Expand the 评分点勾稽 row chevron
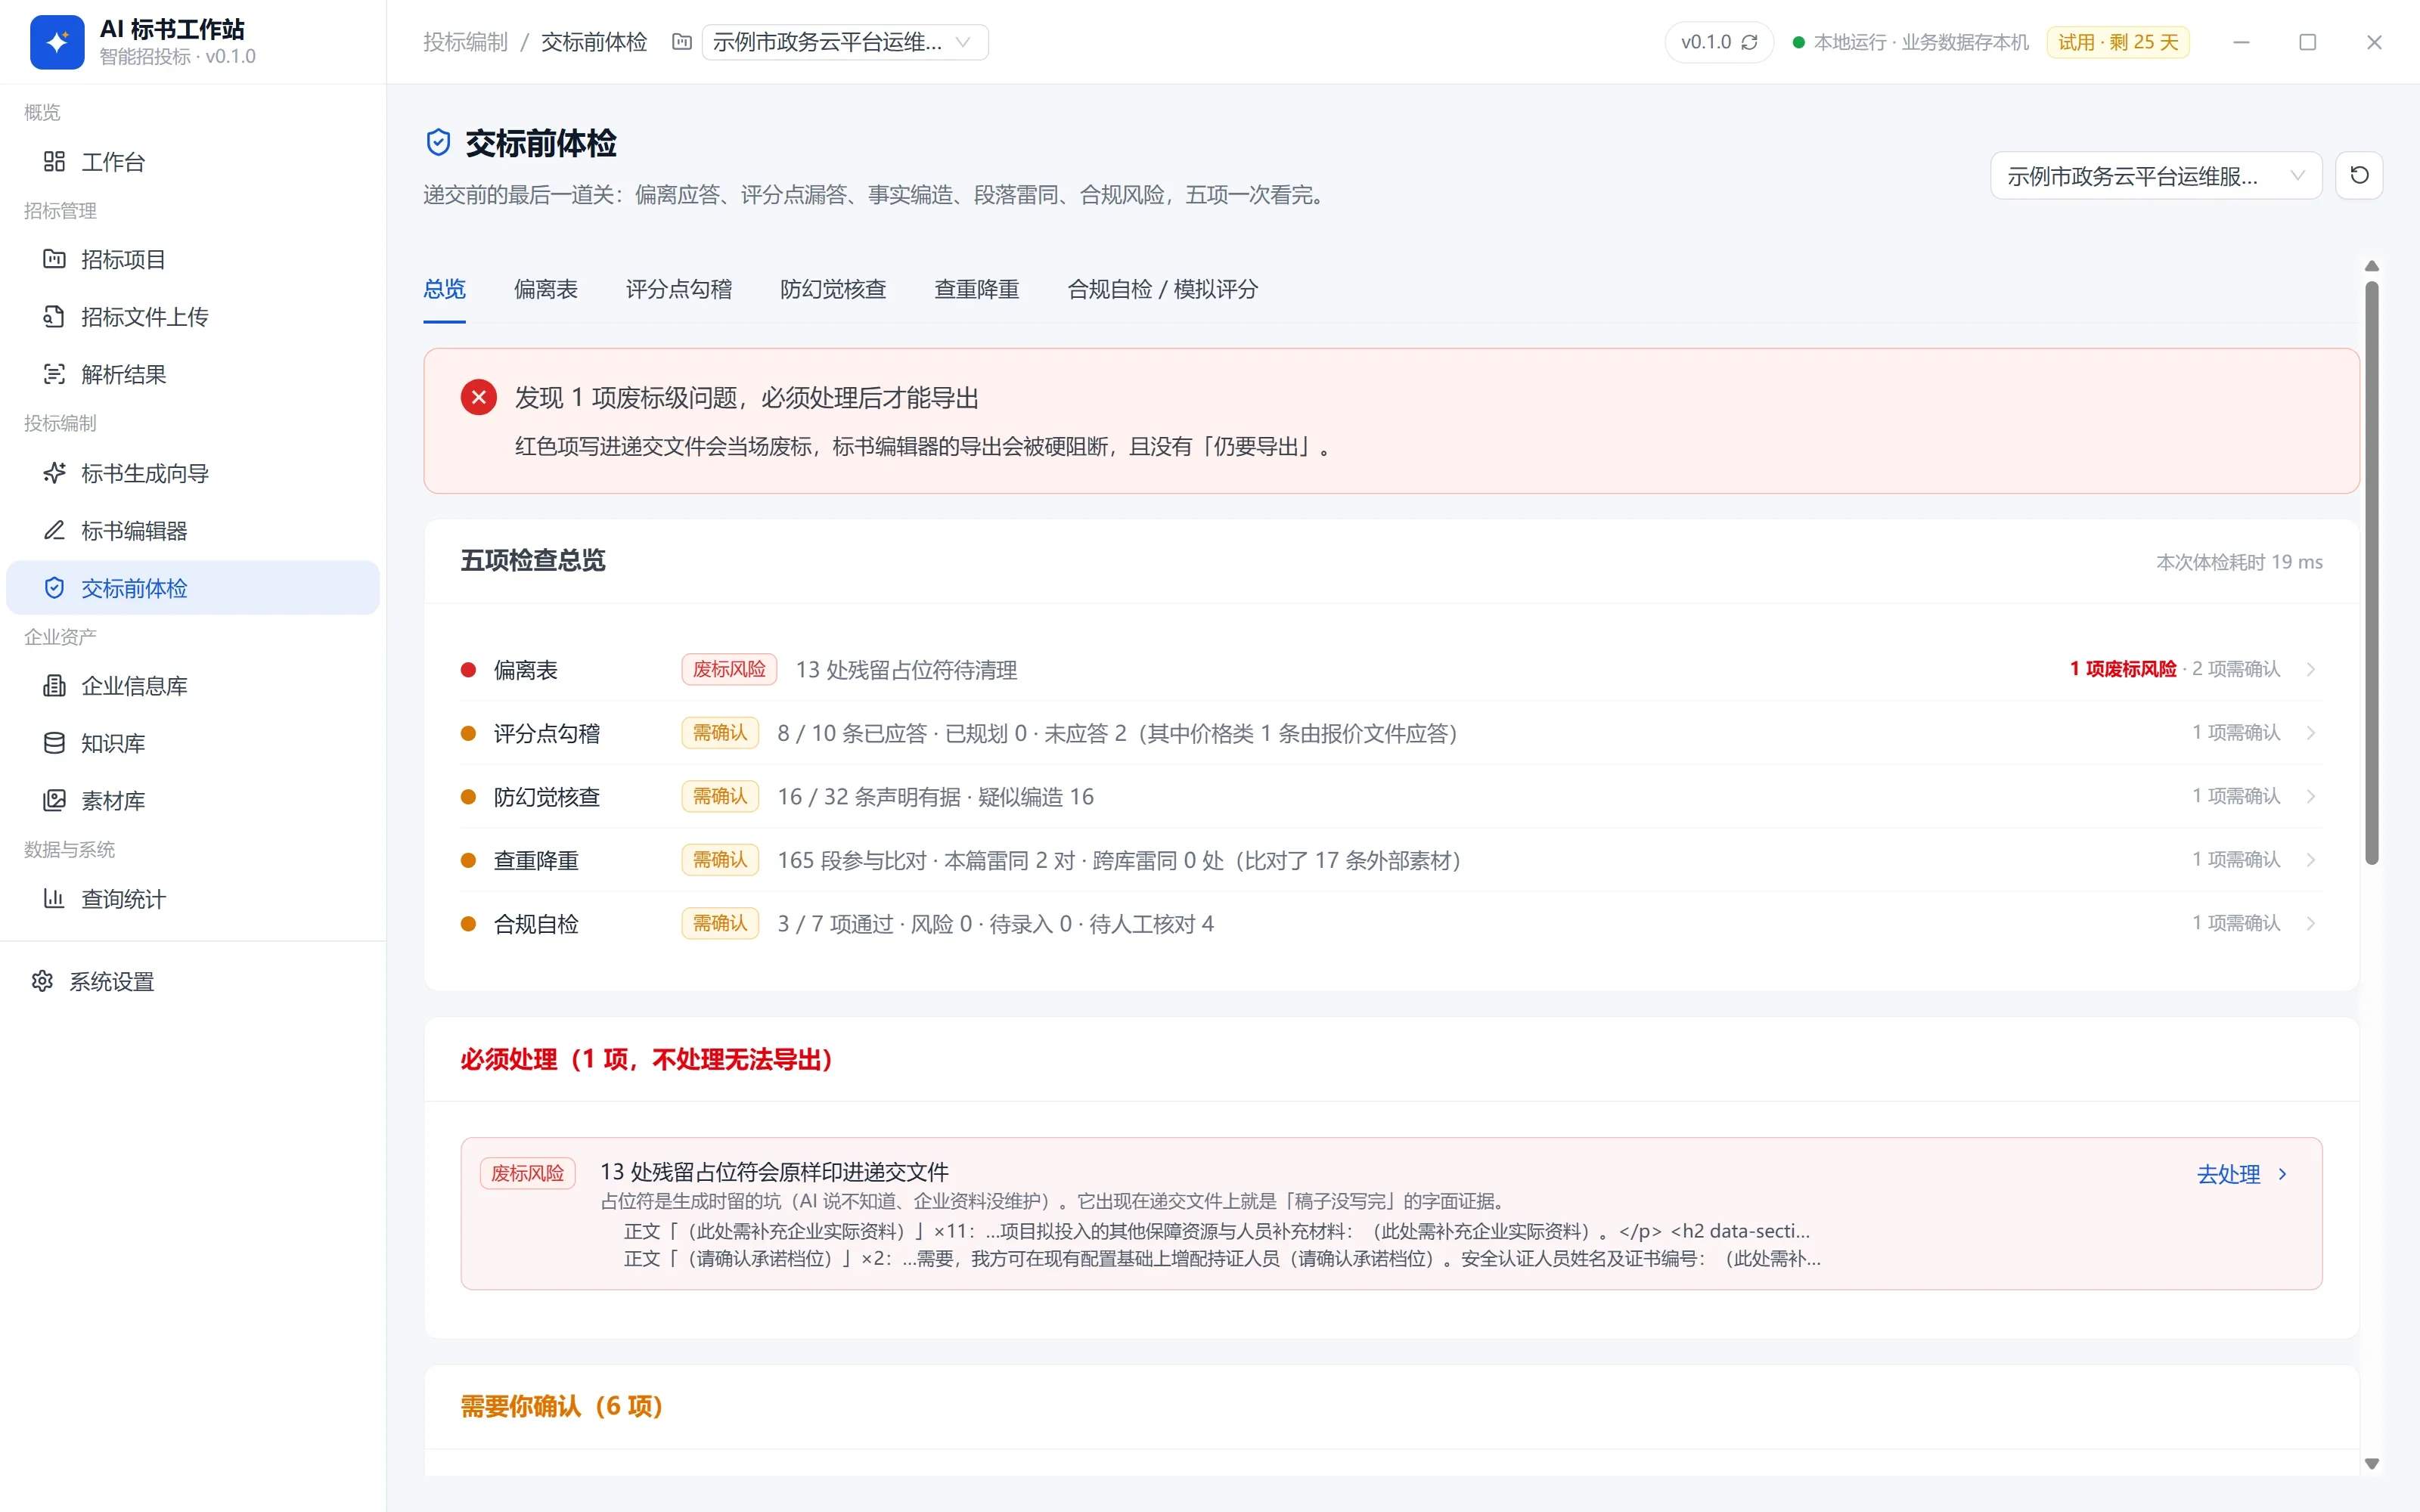Image resolution: width=2420 pixels, height=1512 pixels. coord(2311,733)
